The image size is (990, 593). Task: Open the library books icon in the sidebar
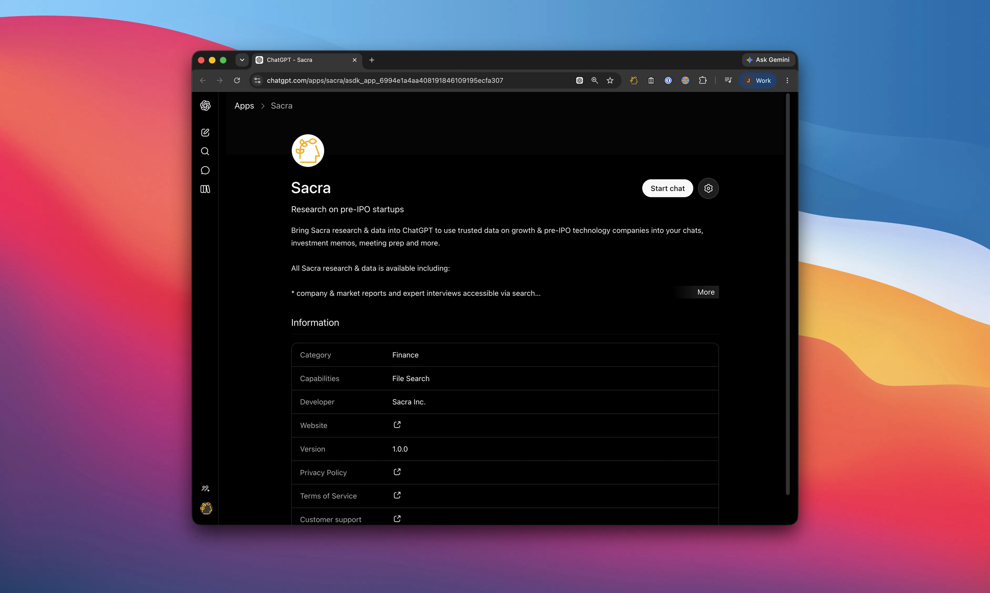205,189
